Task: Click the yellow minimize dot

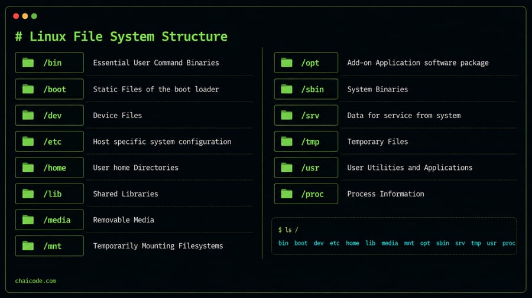Action: 25,16
